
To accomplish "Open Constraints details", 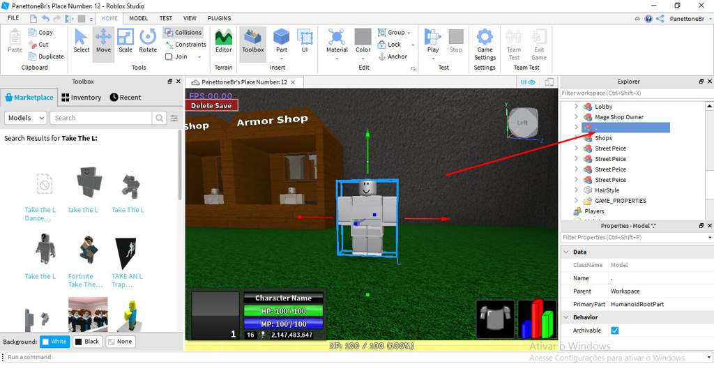I will [185, 45].
